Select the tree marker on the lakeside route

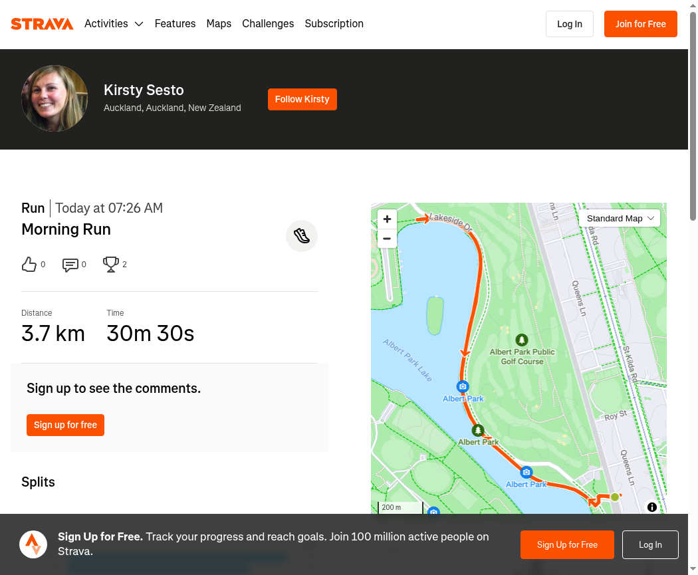pyautogui.click(x=478, y=430)
